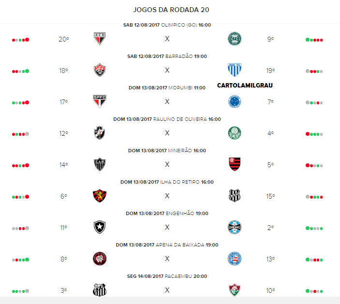Click the Flamengo red-black striped crest

pos(235,164)
